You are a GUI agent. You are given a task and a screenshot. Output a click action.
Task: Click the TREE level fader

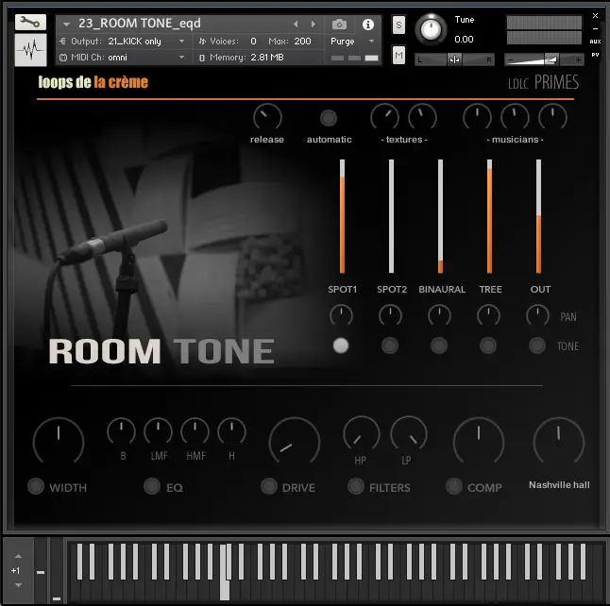tap(489, 216)
